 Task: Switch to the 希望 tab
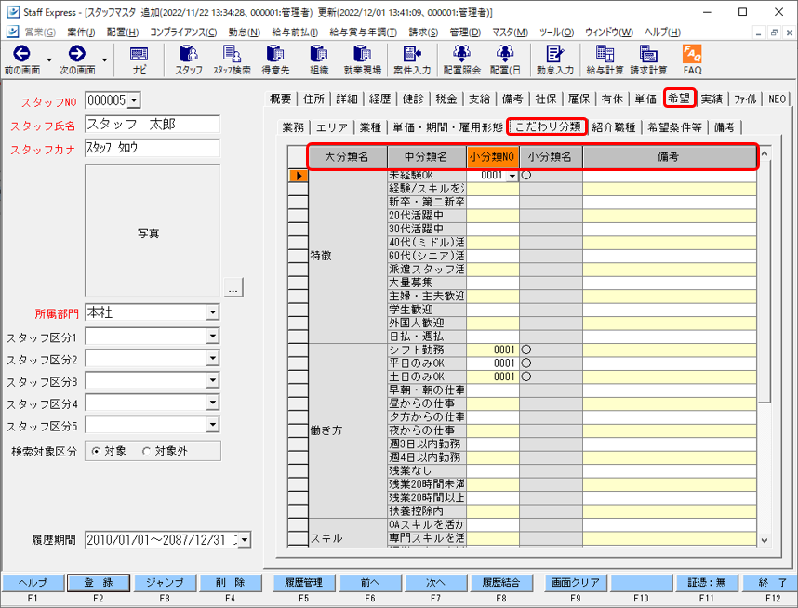point(680,99)
